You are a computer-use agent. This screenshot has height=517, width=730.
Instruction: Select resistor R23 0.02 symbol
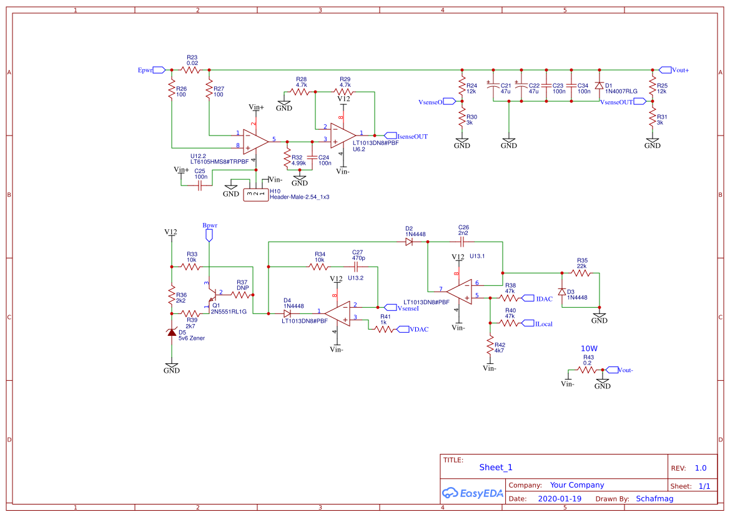click(x=190, y=71)
